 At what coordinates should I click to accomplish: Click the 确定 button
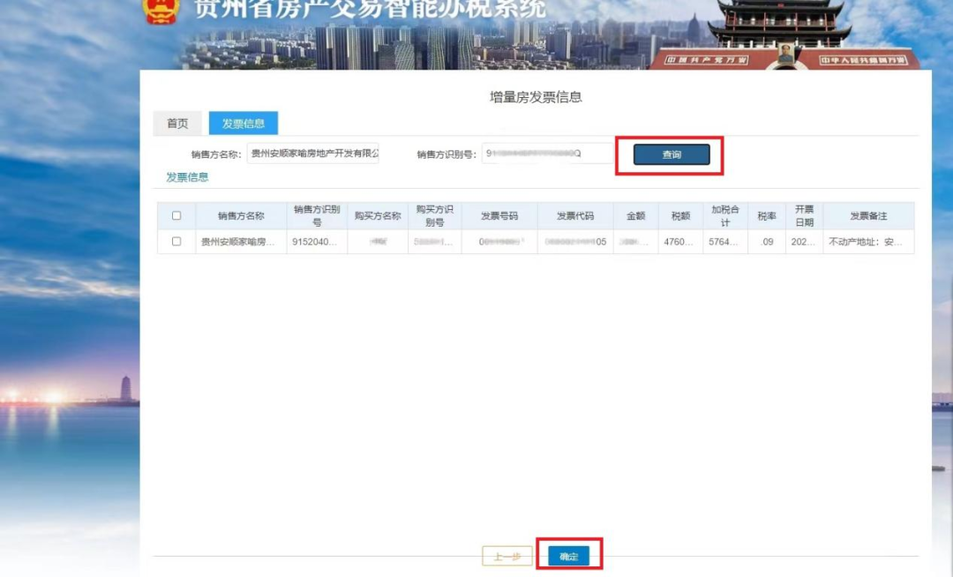tap(569, 556)
